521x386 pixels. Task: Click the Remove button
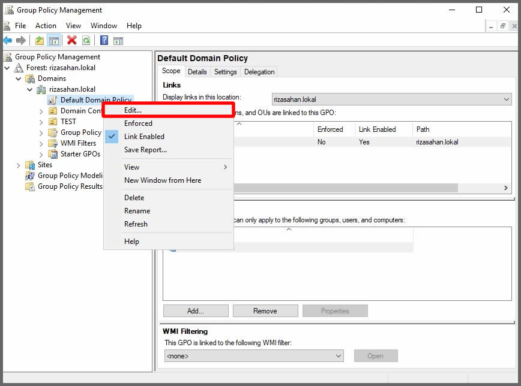click(x=265, y=310)
